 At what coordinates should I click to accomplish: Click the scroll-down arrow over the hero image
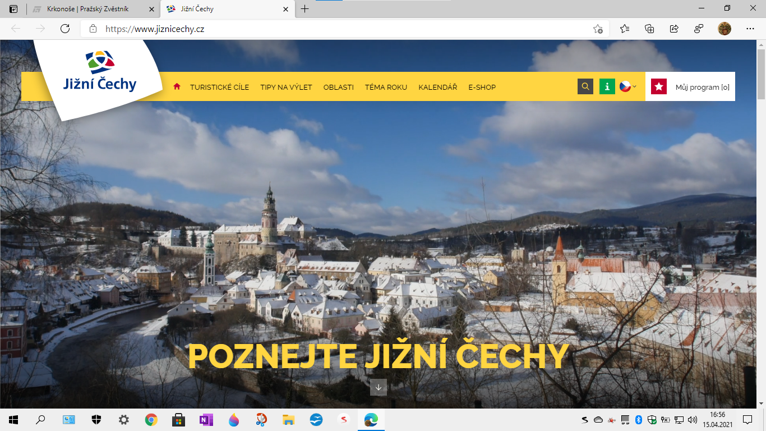tap(379, 386)
